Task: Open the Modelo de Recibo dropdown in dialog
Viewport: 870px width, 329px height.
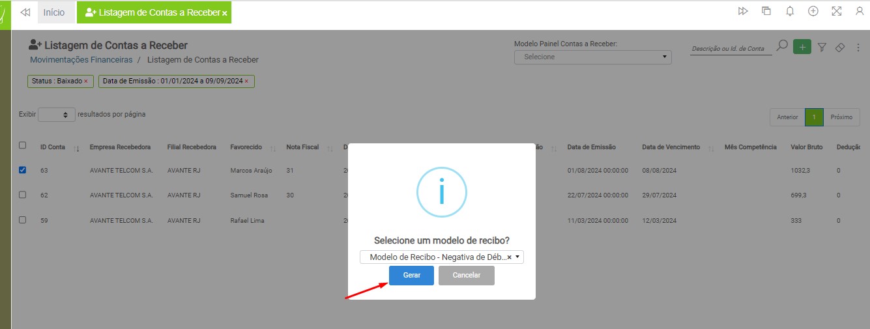Action: 441,257
